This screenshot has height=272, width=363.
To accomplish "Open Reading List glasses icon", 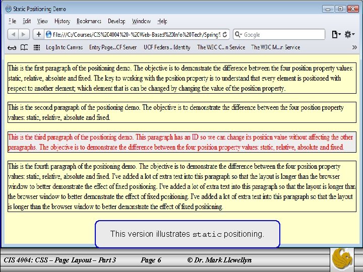I will pos(12,48).
